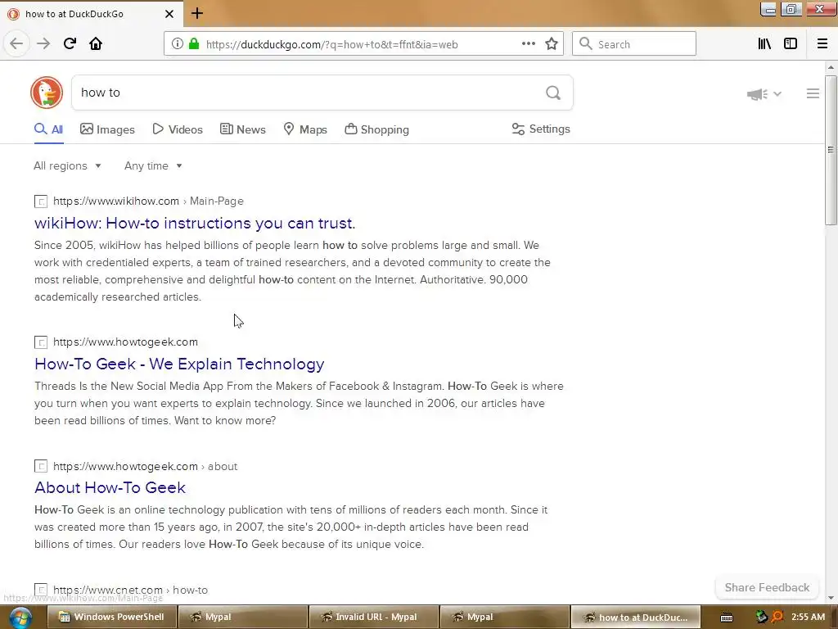This screenshot has width=838, height=629.
Task: Open search Settings
Action: pyautogui.click(x=541, y=129)
